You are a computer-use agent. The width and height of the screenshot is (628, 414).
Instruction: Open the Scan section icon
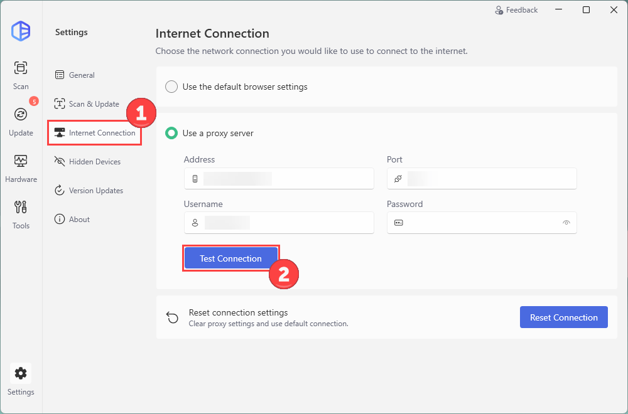pyautogui.click(x=21, y=68)
